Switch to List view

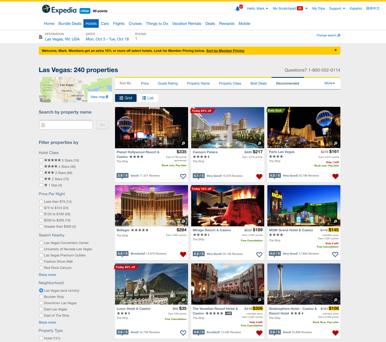(148, 98)
